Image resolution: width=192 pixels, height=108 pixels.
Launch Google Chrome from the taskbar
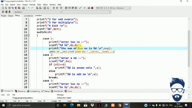point(120,105)
